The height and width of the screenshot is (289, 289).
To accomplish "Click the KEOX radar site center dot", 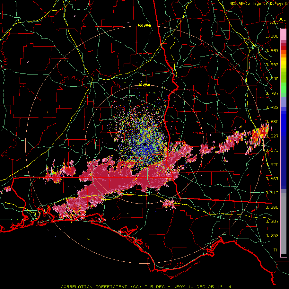I will (144, 144).
